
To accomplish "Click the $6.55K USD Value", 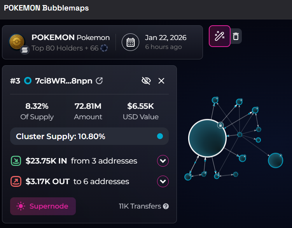I will click(x=141, y=106).
